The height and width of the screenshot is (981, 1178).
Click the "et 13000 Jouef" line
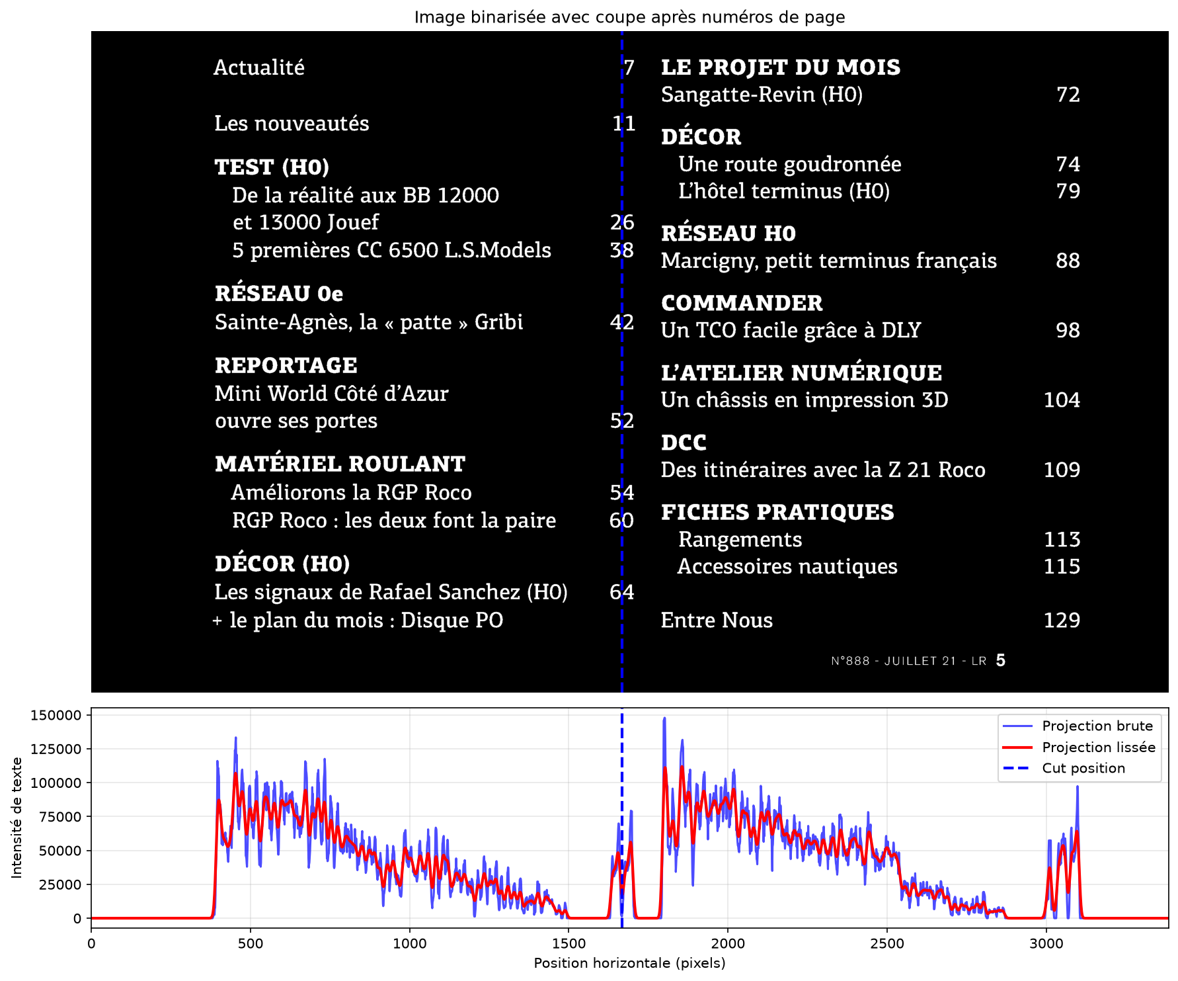305,222
